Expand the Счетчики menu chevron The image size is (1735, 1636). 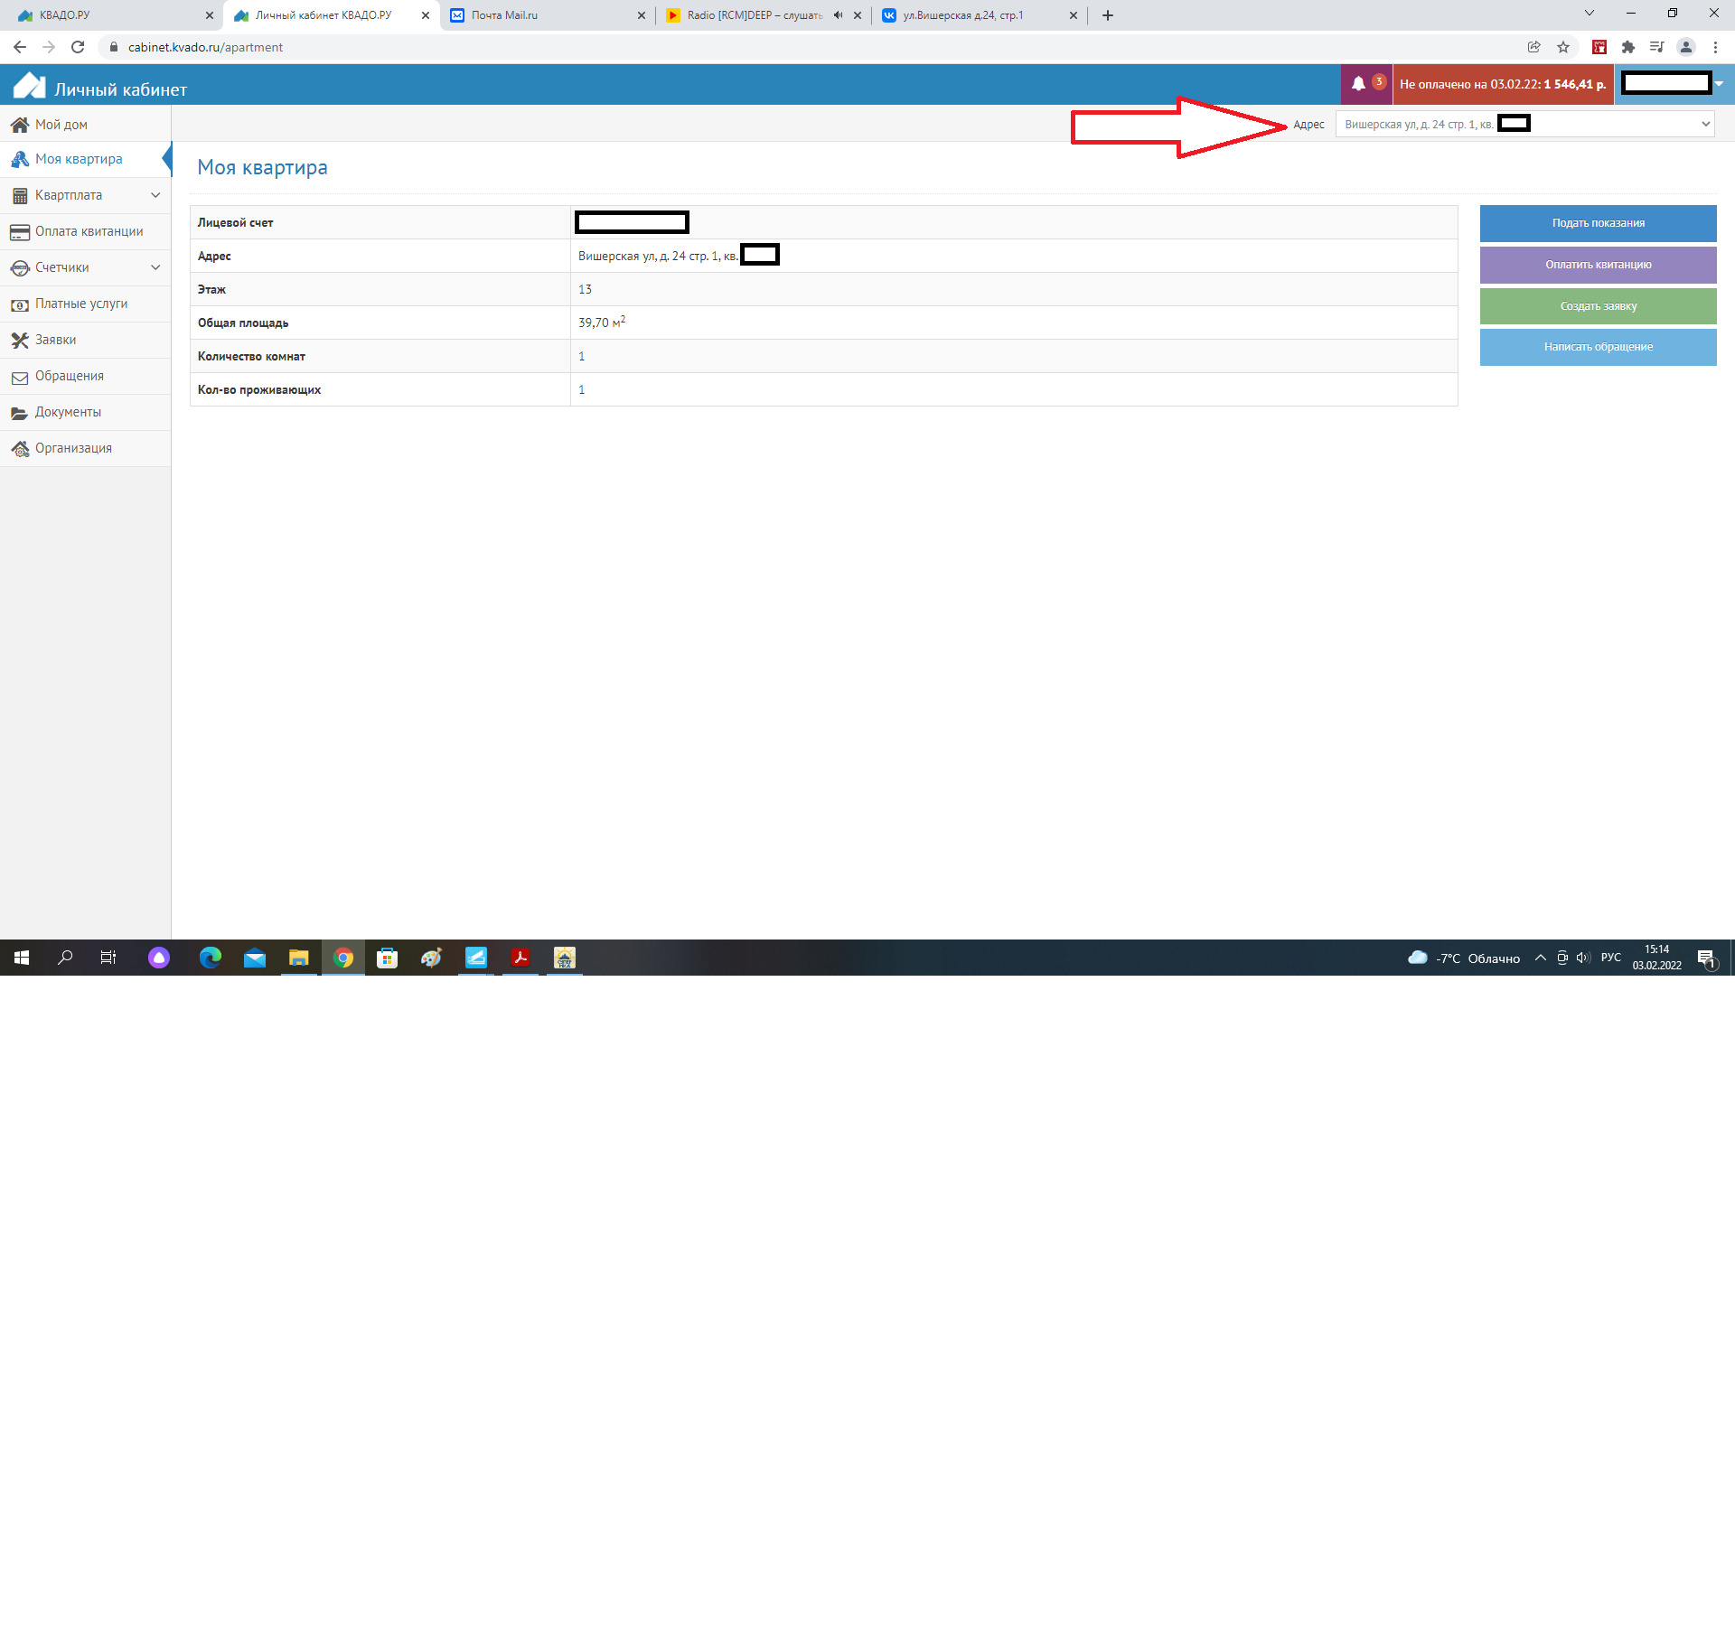(155, 267)
